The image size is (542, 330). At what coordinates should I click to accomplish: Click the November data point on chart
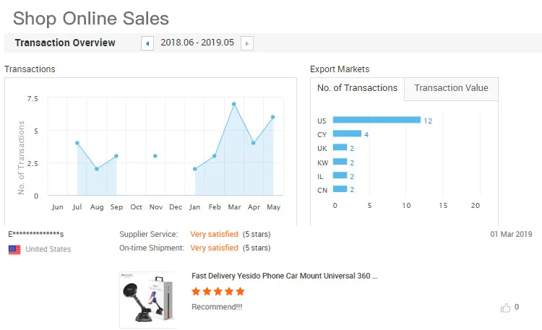pyautogui.click(x=155, y=156)
